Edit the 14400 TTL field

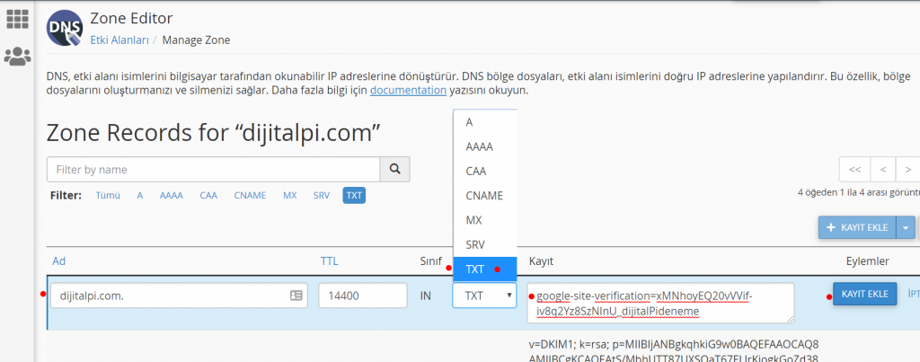(363, 296)
